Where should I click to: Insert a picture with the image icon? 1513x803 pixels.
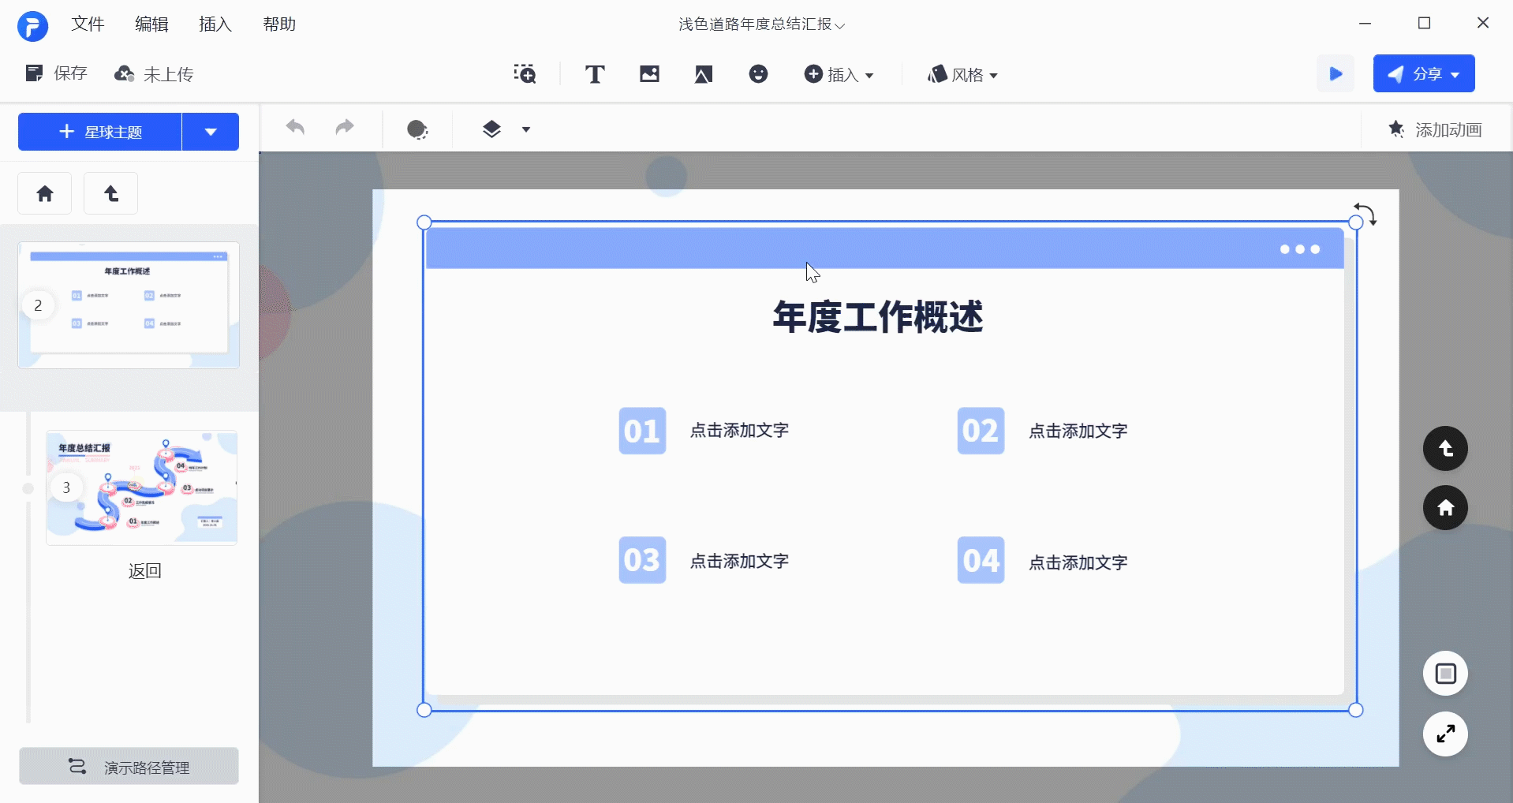click(649, 74)
